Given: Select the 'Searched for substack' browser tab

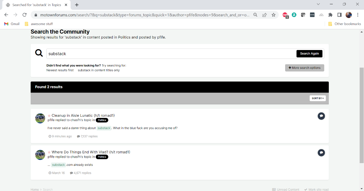Looking at the screenshot, I should coord(36,5).
